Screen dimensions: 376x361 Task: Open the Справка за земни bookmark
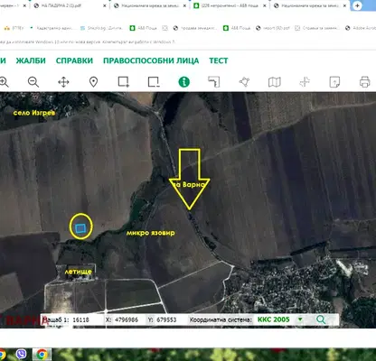(x=316, y=28)
